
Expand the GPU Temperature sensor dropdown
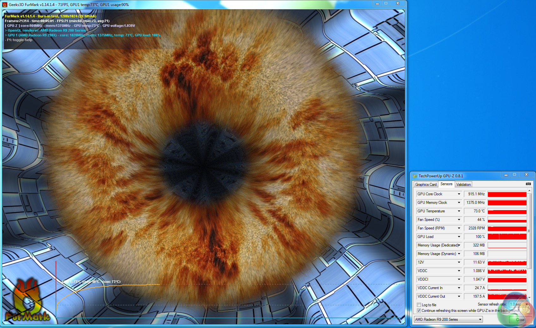pos(459,211)
